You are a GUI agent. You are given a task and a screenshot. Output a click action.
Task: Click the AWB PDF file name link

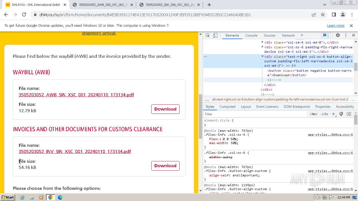click(76, 95)
